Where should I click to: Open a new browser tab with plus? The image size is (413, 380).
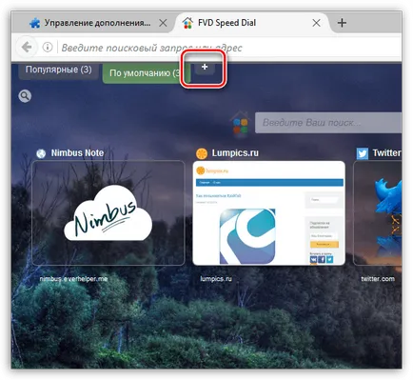[342, 23]
